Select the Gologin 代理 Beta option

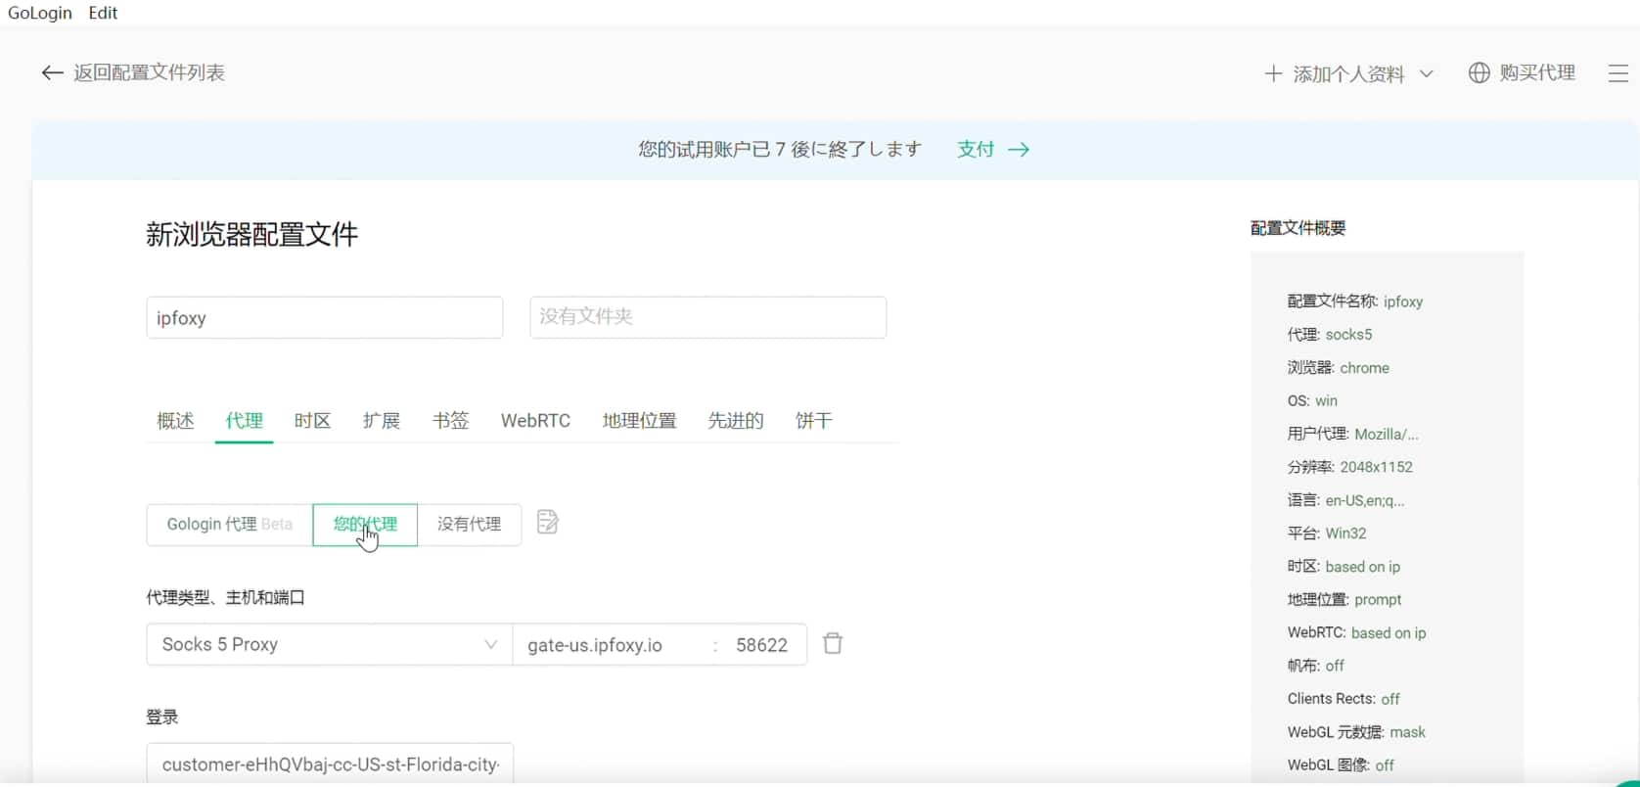230,525
